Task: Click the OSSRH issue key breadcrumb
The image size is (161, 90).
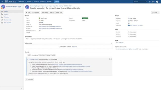Action: click(68, 6)
